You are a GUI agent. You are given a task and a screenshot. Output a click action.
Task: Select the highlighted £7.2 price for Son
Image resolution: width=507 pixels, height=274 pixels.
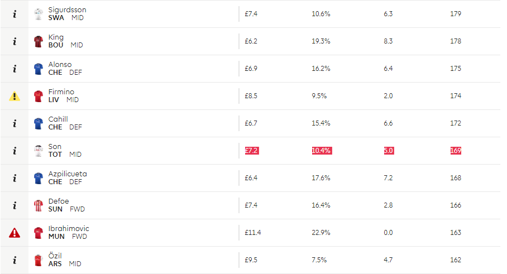(x=252, y=151)
